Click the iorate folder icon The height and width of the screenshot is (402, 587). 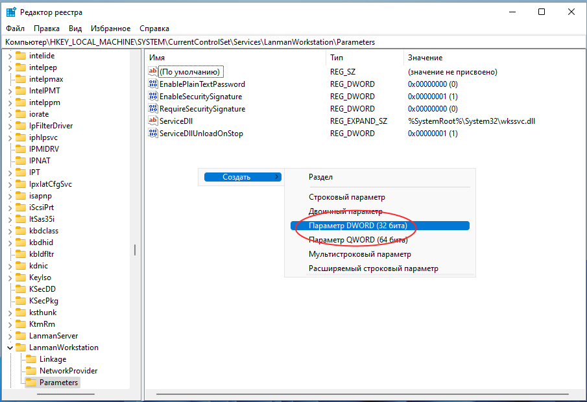[21, 114]
